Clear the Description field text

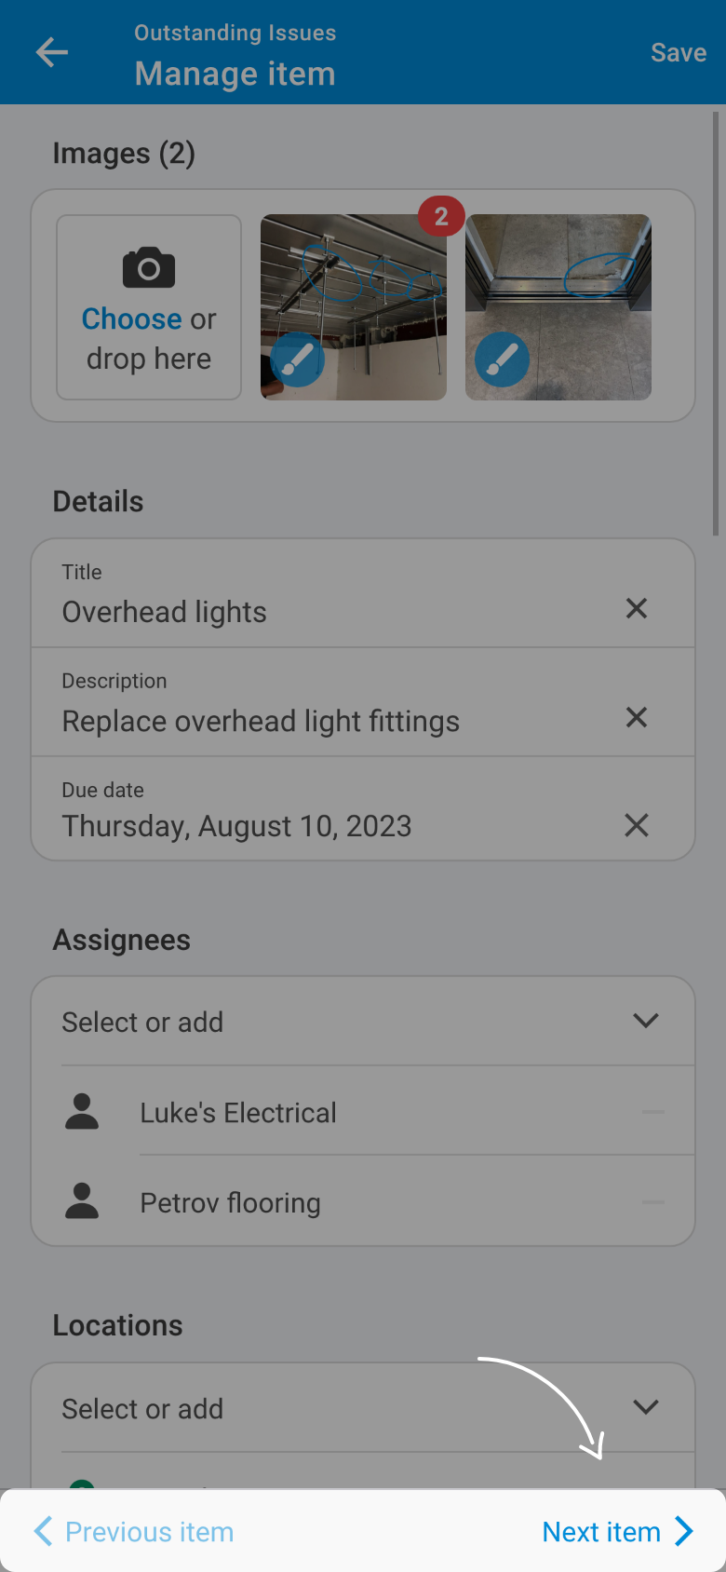tap(637, 717)
